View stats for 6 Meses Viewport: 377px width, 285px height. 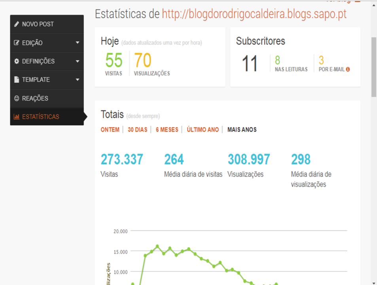(167, 129)
